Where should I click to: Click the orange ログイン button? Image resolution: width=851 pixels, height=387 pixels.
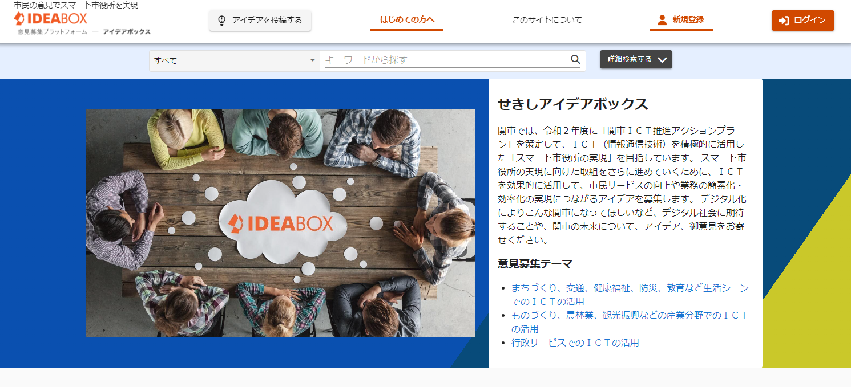tap(803, 21)
